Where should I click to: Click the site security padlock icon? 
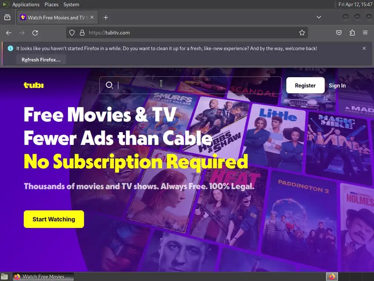(82, 33)
